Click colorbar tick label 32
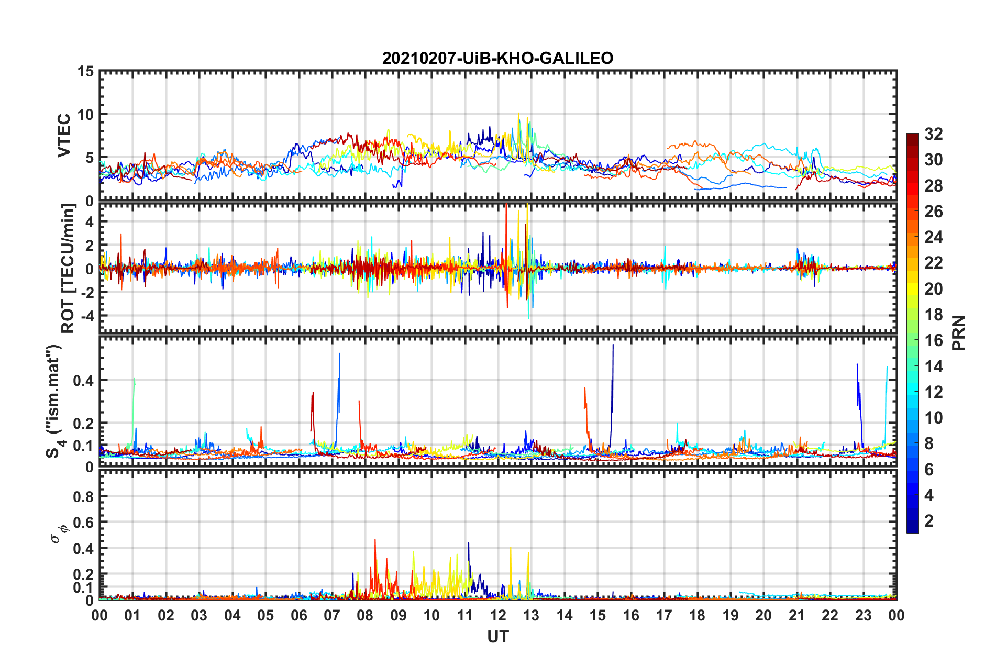Viewport: 996px width, 666px height. (934, 134)
